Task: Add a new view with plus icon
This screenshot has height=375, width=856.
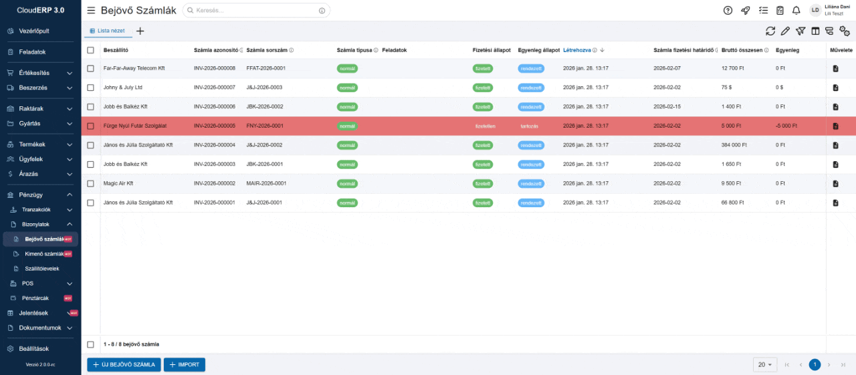Action: tap(140, 31)
